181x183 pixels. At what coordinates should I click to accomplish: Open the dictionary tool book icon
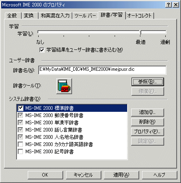[64, 86]
